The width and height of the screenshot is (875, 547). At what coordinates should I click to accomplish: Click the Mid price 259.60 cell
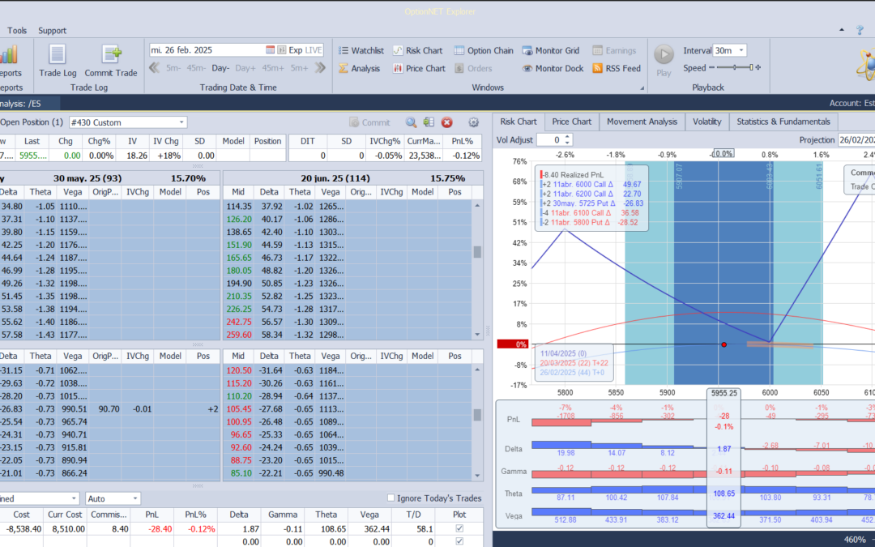(x=238, y=335)
